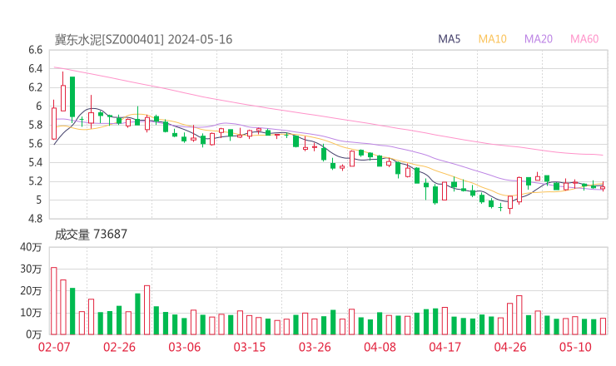
Task: Click the 40万 volume axis label
Action: click(31, 247)
